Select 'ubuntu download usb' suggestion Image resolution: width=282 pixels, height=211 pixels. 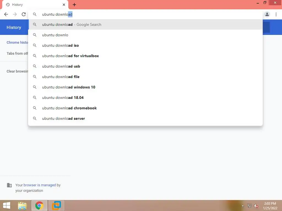(145, 66)
